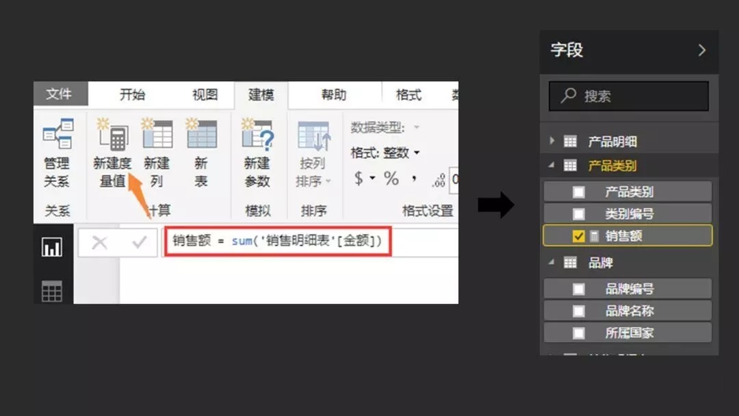Click the 品牌 table icon
Image resolution: width=739 pixels, height=416 pixels.
click(570, 263)
